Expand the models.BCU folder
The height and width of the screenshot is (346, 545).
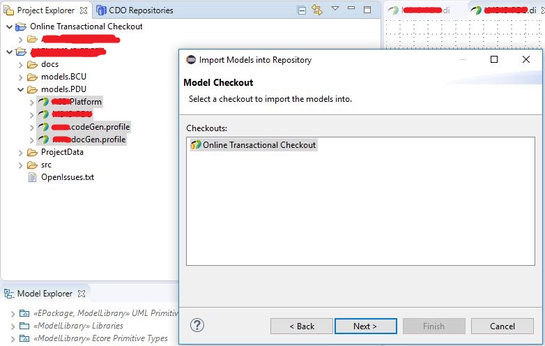tap(20, 77)
